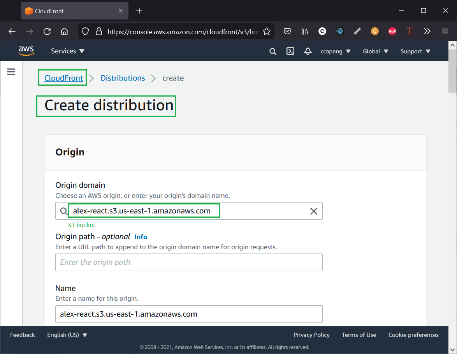457x354 pixels.
Task: Reload the current page
Action: point(47,32)
